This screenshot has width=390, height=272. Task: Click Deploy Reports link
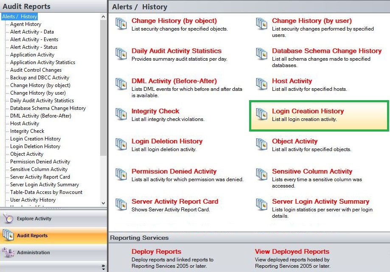(156, 251)
